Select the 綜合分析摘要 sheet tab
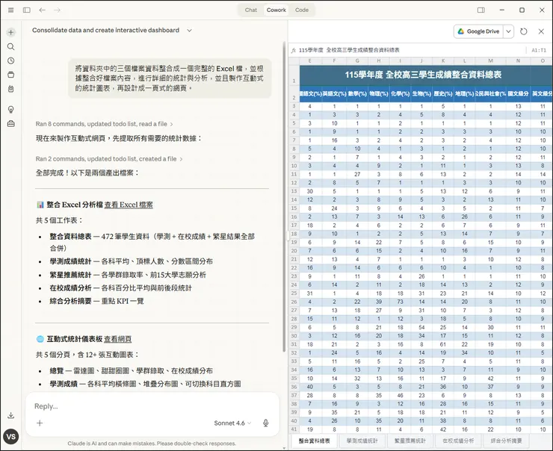 [506, 441]
